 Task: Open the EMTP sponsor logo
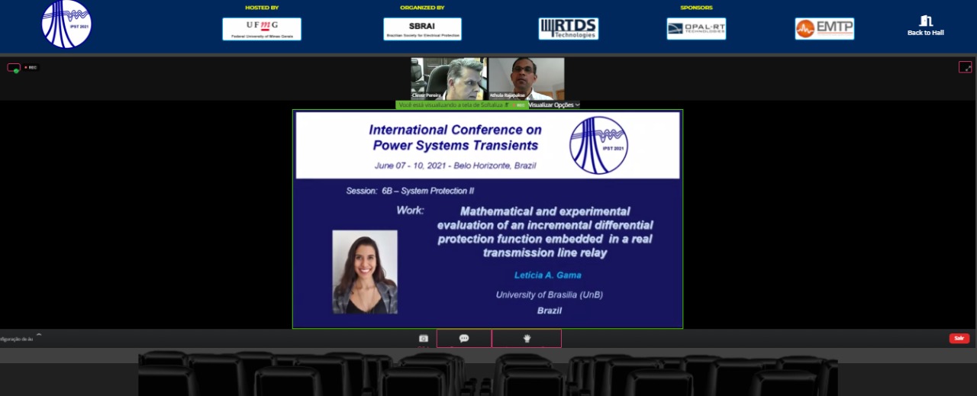click(x=824, y=29)
